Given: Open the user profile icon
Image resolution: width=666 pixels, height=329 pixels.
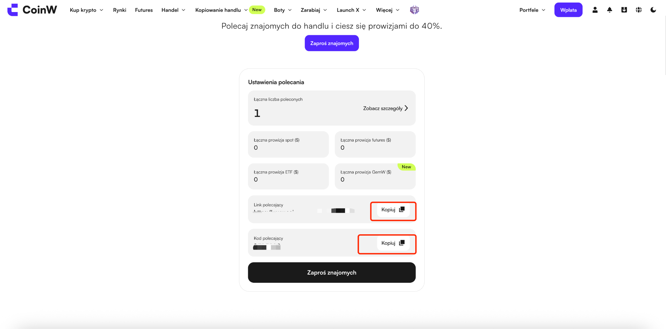Looking at the screenshot, I should coord(595,10).
